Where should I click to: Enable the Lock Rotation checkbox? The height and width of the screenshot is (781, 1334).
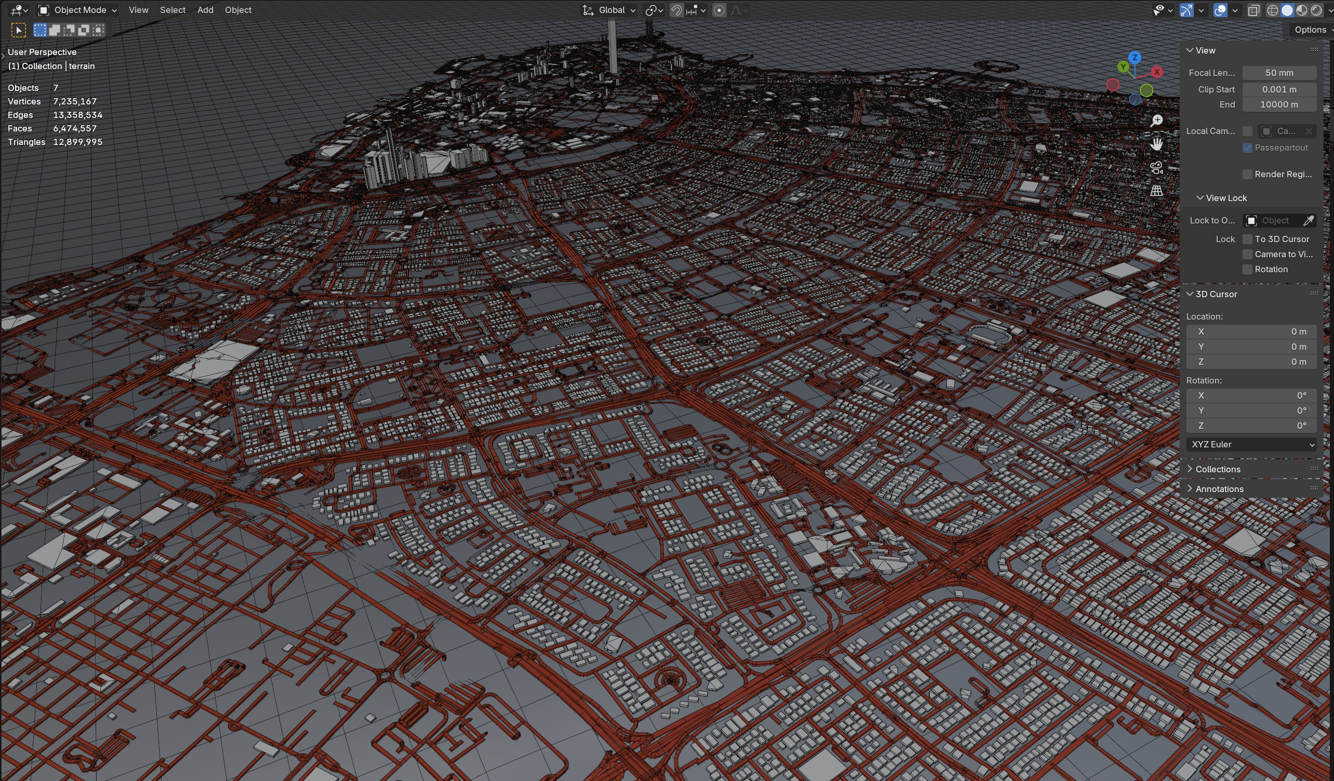tap(1247, 270)
